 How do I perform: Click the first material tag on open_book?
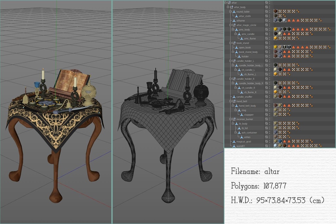(276, 47)
